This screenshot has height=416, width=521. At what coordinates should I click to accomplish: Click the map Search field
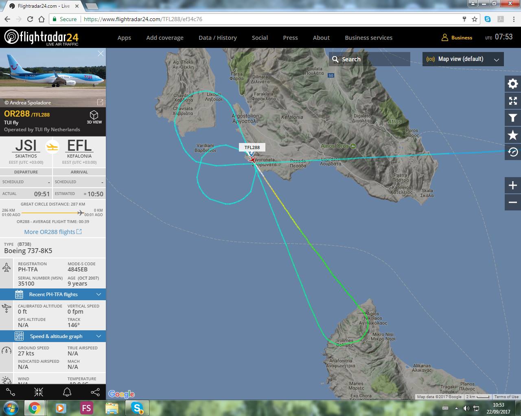tap(370, 59)
